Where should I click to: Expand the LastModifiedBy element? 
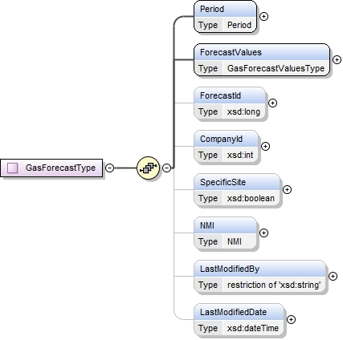pyautogui.click(x=333, y=276)
